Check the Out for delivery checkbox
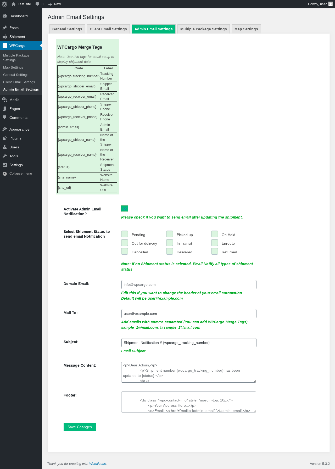The height and width of the screenshot is (469, 335). pos(125,243)
